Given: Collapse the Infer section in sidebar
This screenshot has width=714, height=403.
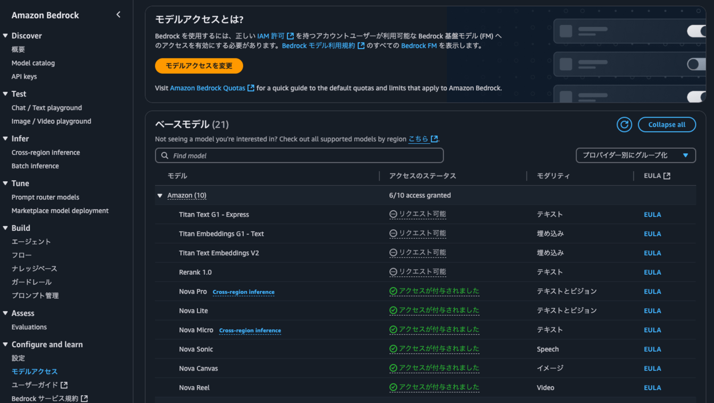Looking at the screenshot, I should (x=6, y=139).
